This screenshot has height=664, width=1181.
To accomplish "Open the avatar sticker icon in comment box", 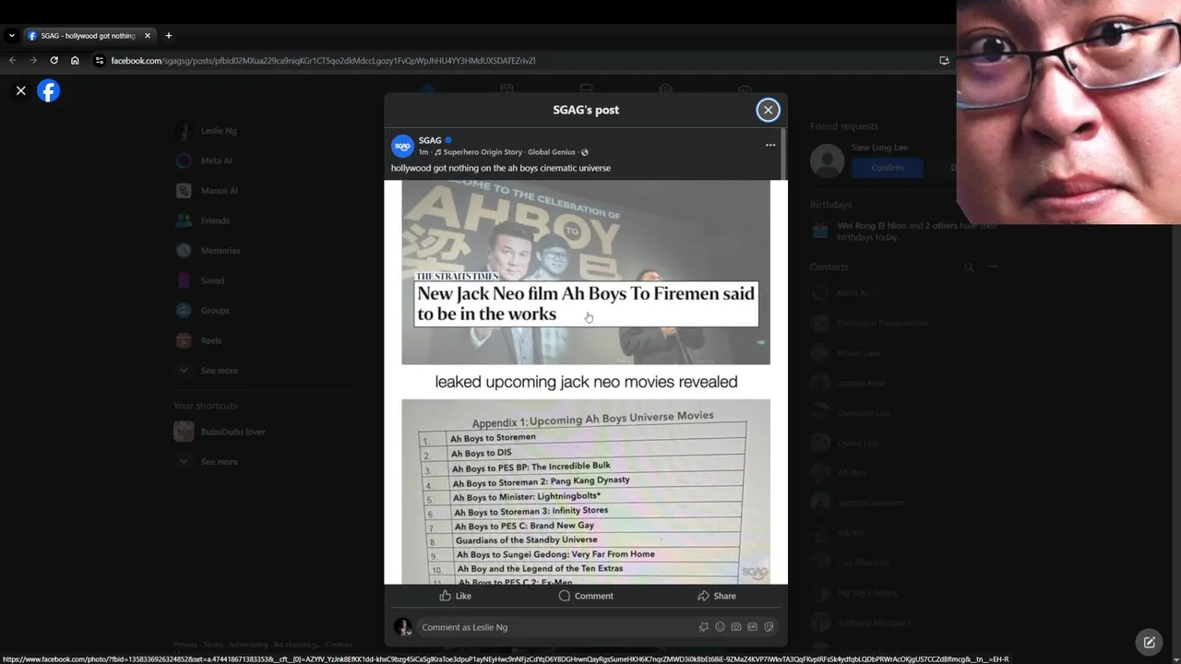I will click(x=704, y=627).
